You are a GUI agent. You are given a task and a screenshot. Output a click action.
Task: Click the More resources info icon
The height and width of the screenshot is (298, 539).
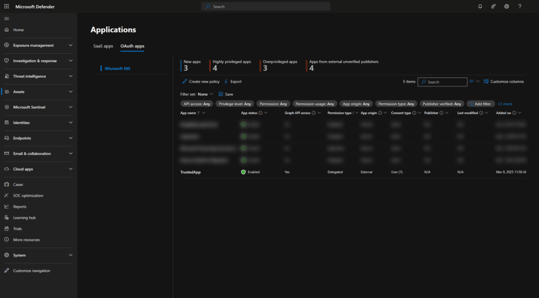(6, 240)
